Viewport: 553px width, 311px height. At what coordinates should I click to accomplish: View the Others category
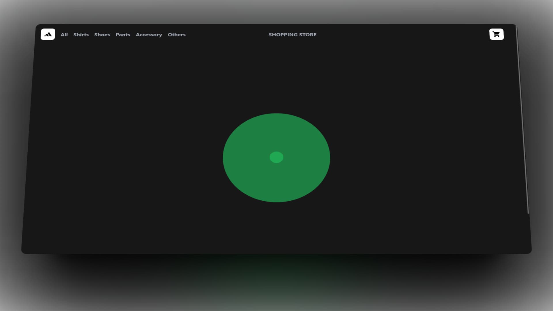pos(177,35)
